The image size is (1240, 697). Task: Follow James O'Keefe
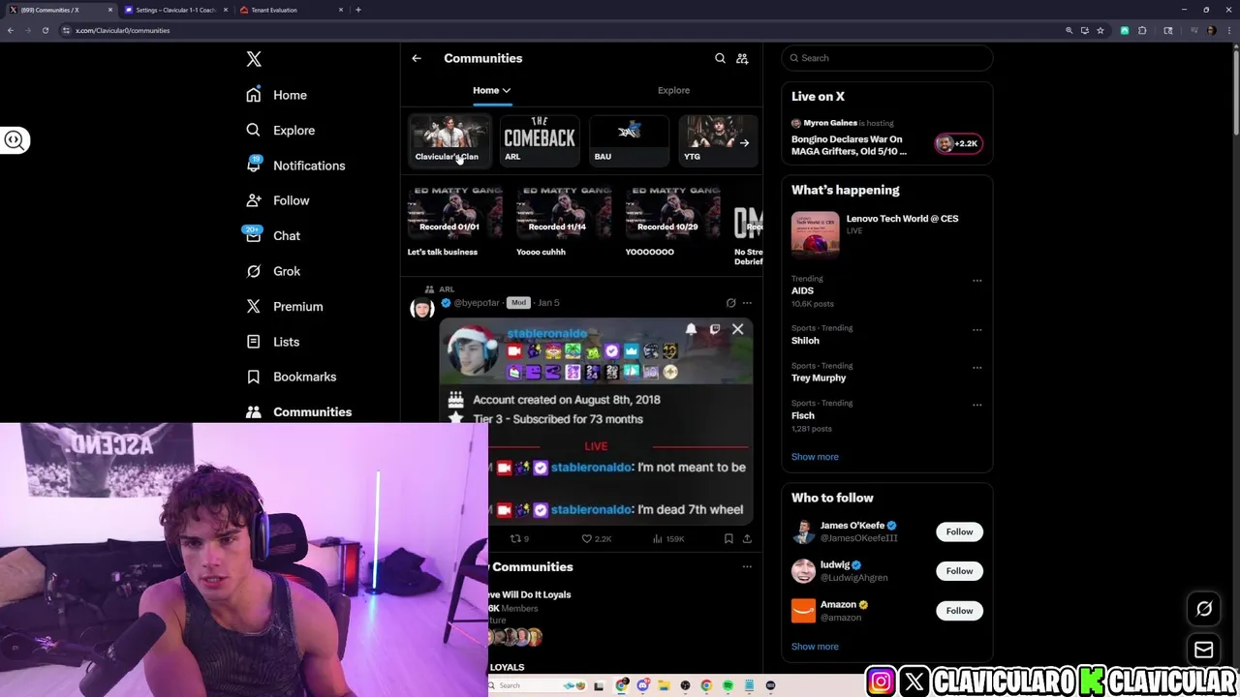(x=959, y=531)
